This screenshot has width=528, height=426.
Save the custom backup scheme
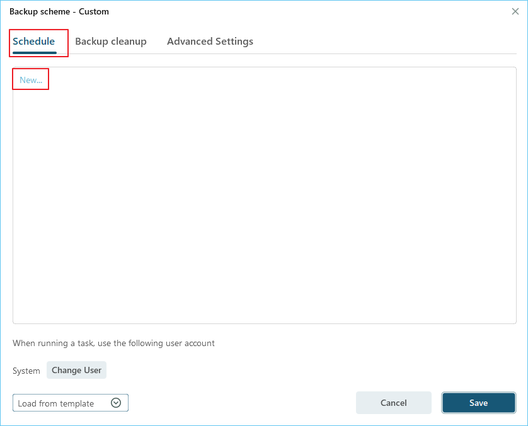pos(478,403)
